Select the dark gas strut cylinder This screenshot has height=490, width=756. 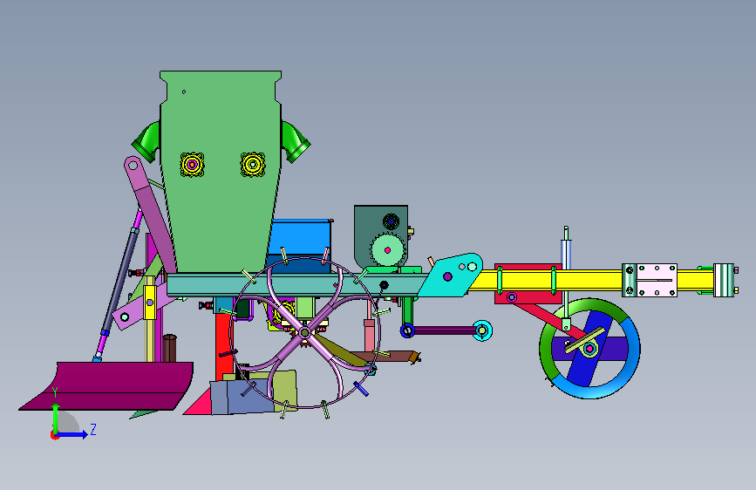(119, 280)
